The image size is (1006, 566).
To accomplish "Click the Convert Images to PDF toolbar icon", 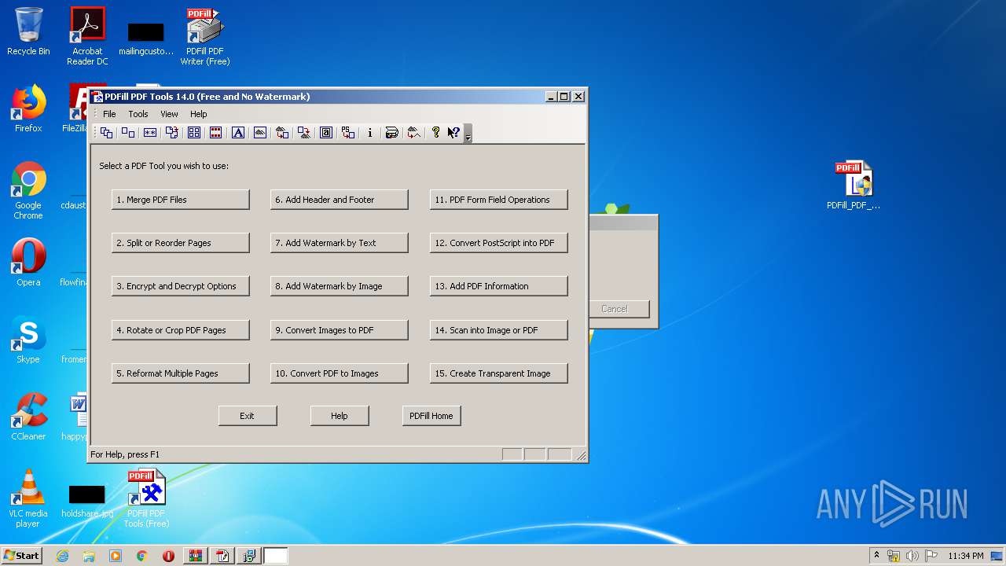I will [282, 133].
